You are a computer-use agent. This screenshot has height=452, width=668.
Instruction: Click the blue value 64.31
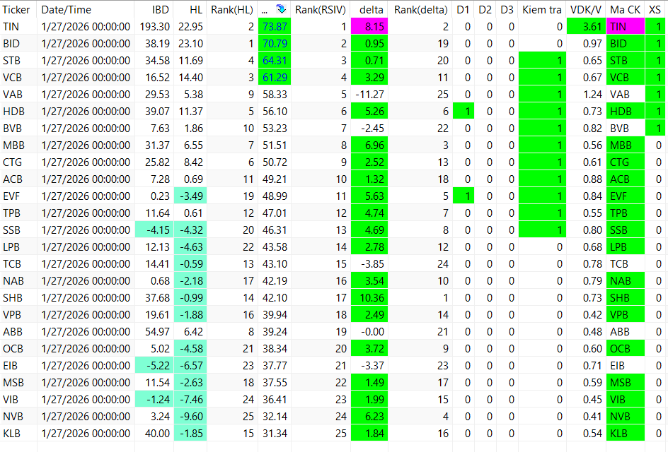275,61
